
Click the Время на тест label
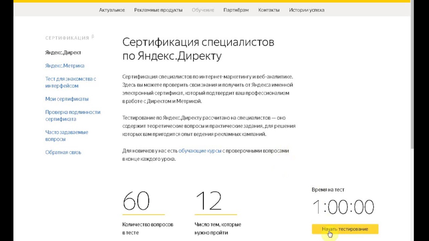[328, 190]
